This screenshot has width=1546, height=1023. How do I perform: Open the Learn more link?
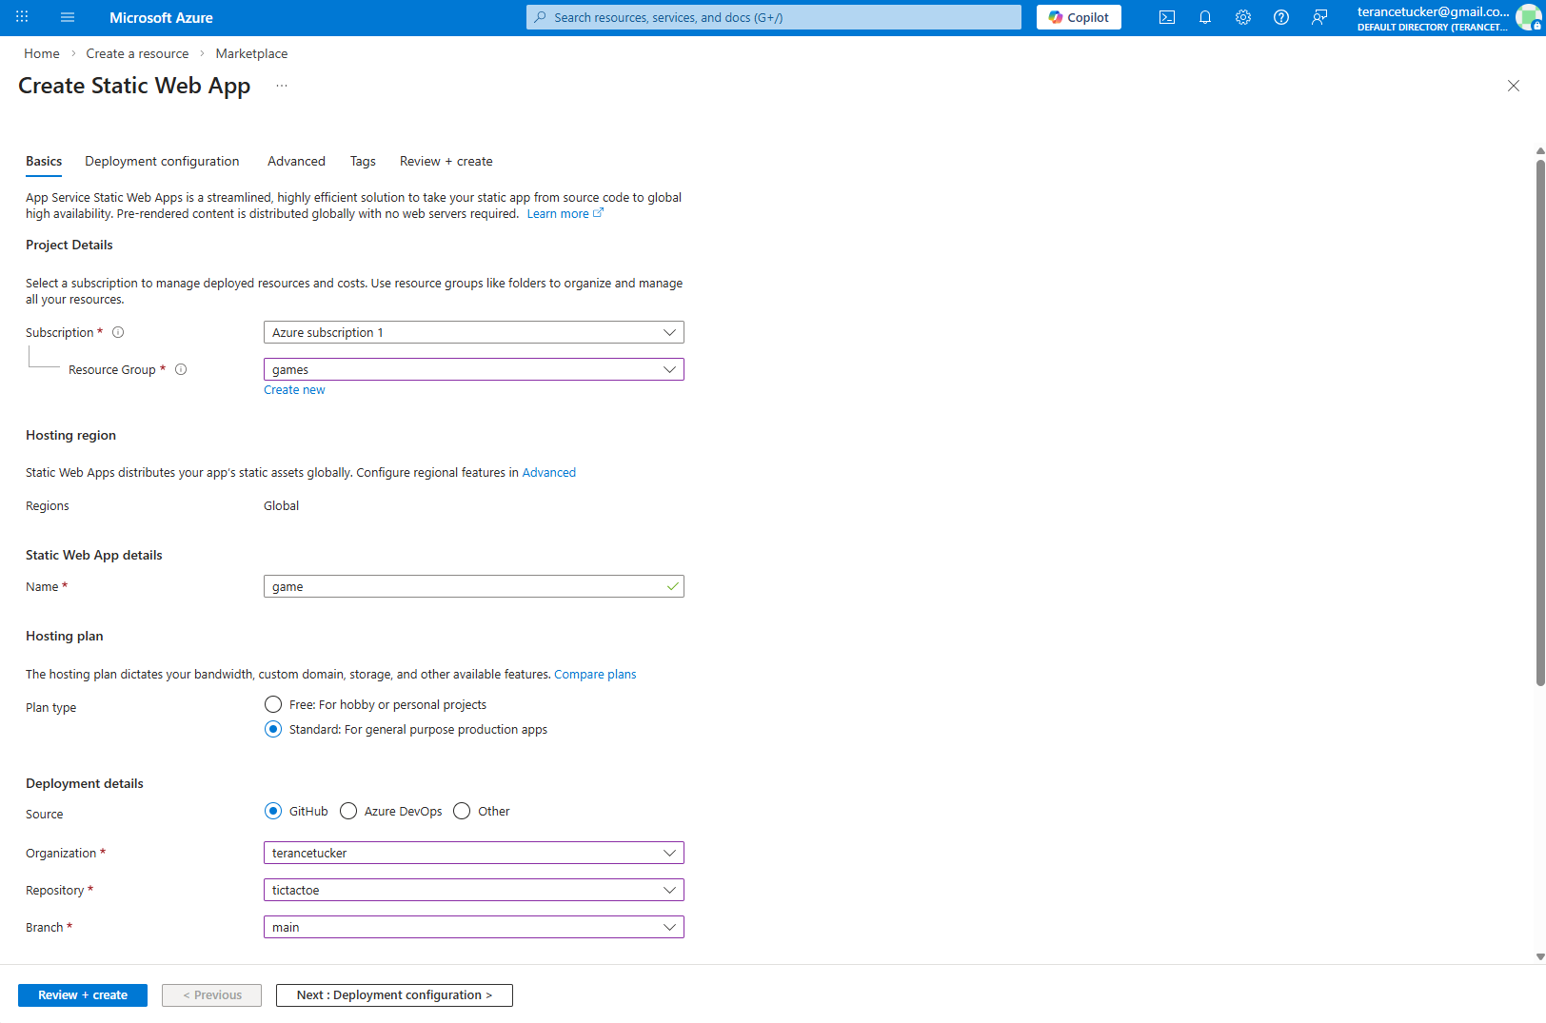click(565, 214)
